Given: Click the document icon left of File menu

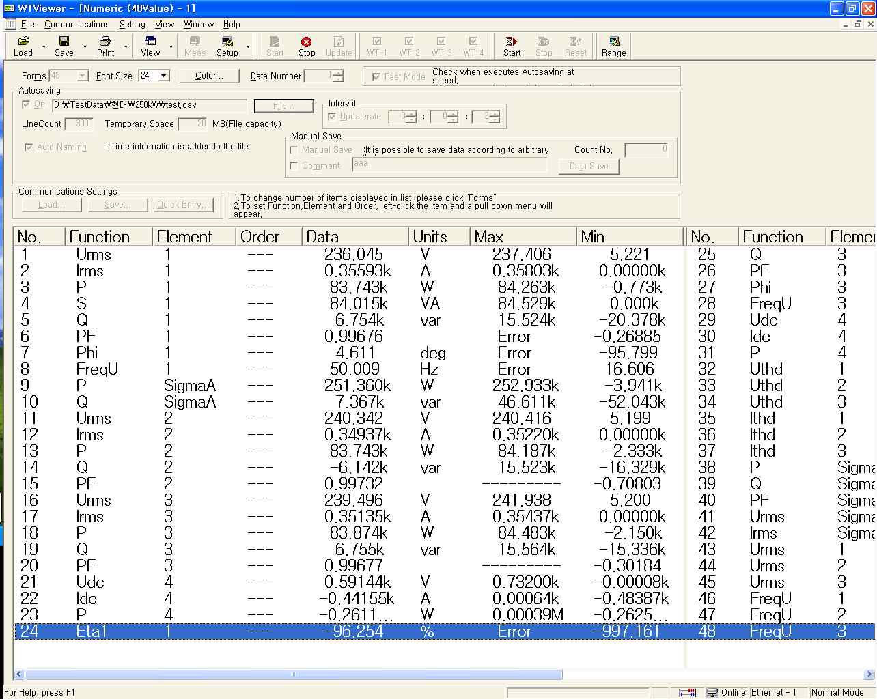Looking at the screenshot, I should tap(11, 24).
